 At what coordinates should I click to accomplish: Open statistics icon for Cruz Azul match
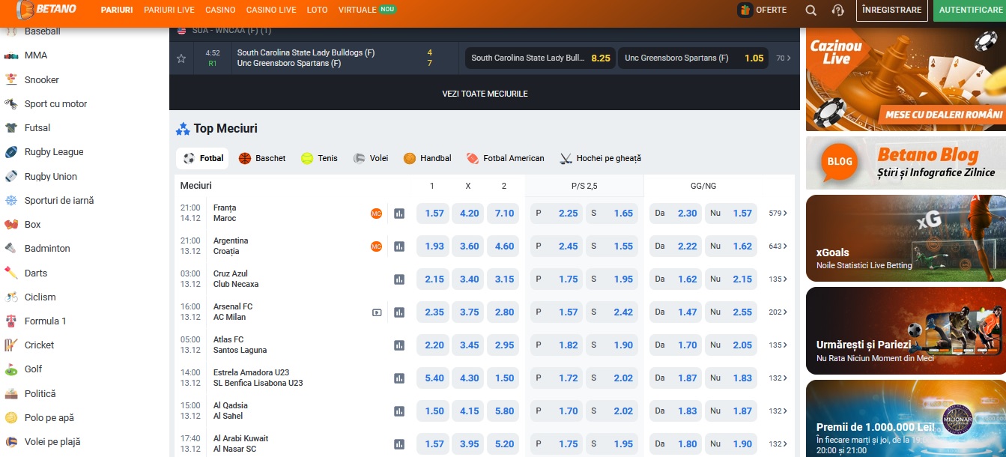tap(399, 279)
